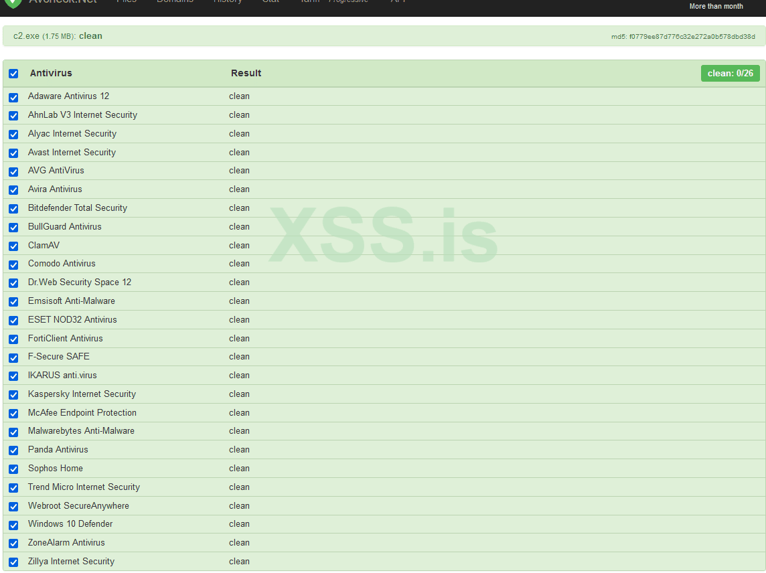
Task: Toggle the Zillya Internet Security checkbox
Action: pyautogui.click(x=13, y=562)
